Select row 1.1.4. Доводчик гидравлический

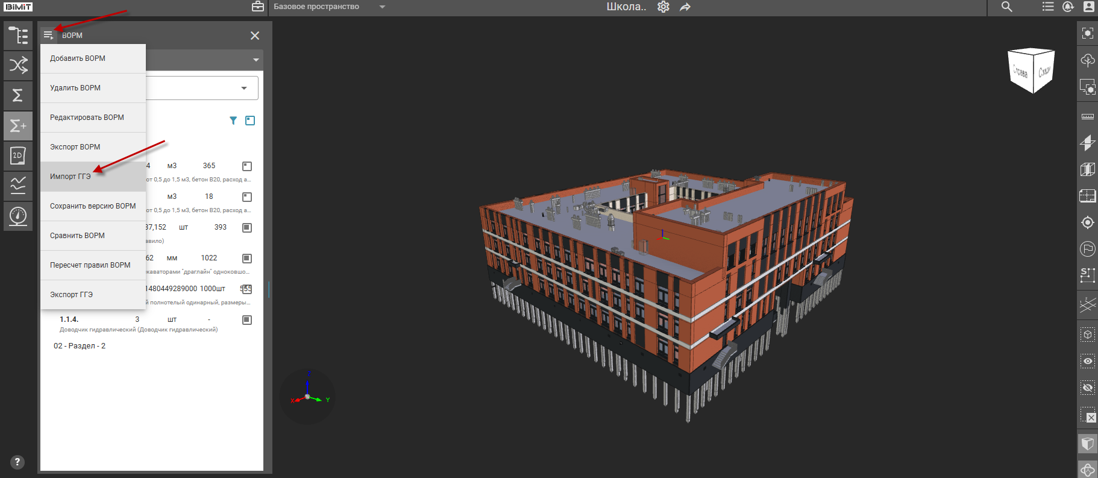(151, 324)
